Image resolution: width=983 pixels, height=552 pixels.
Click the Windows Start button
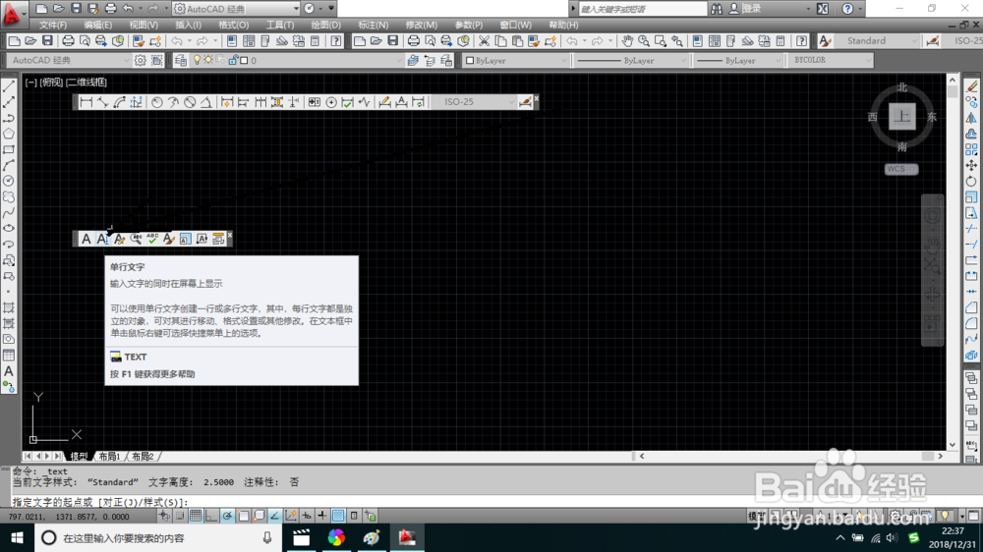pyautogui.click(x=17, y=537)
